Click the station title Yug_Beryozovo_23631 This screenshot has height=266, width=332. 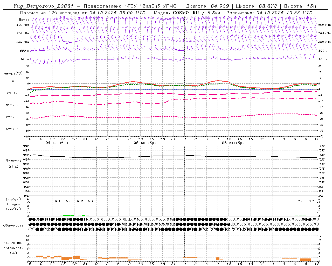tap(44, 6)
